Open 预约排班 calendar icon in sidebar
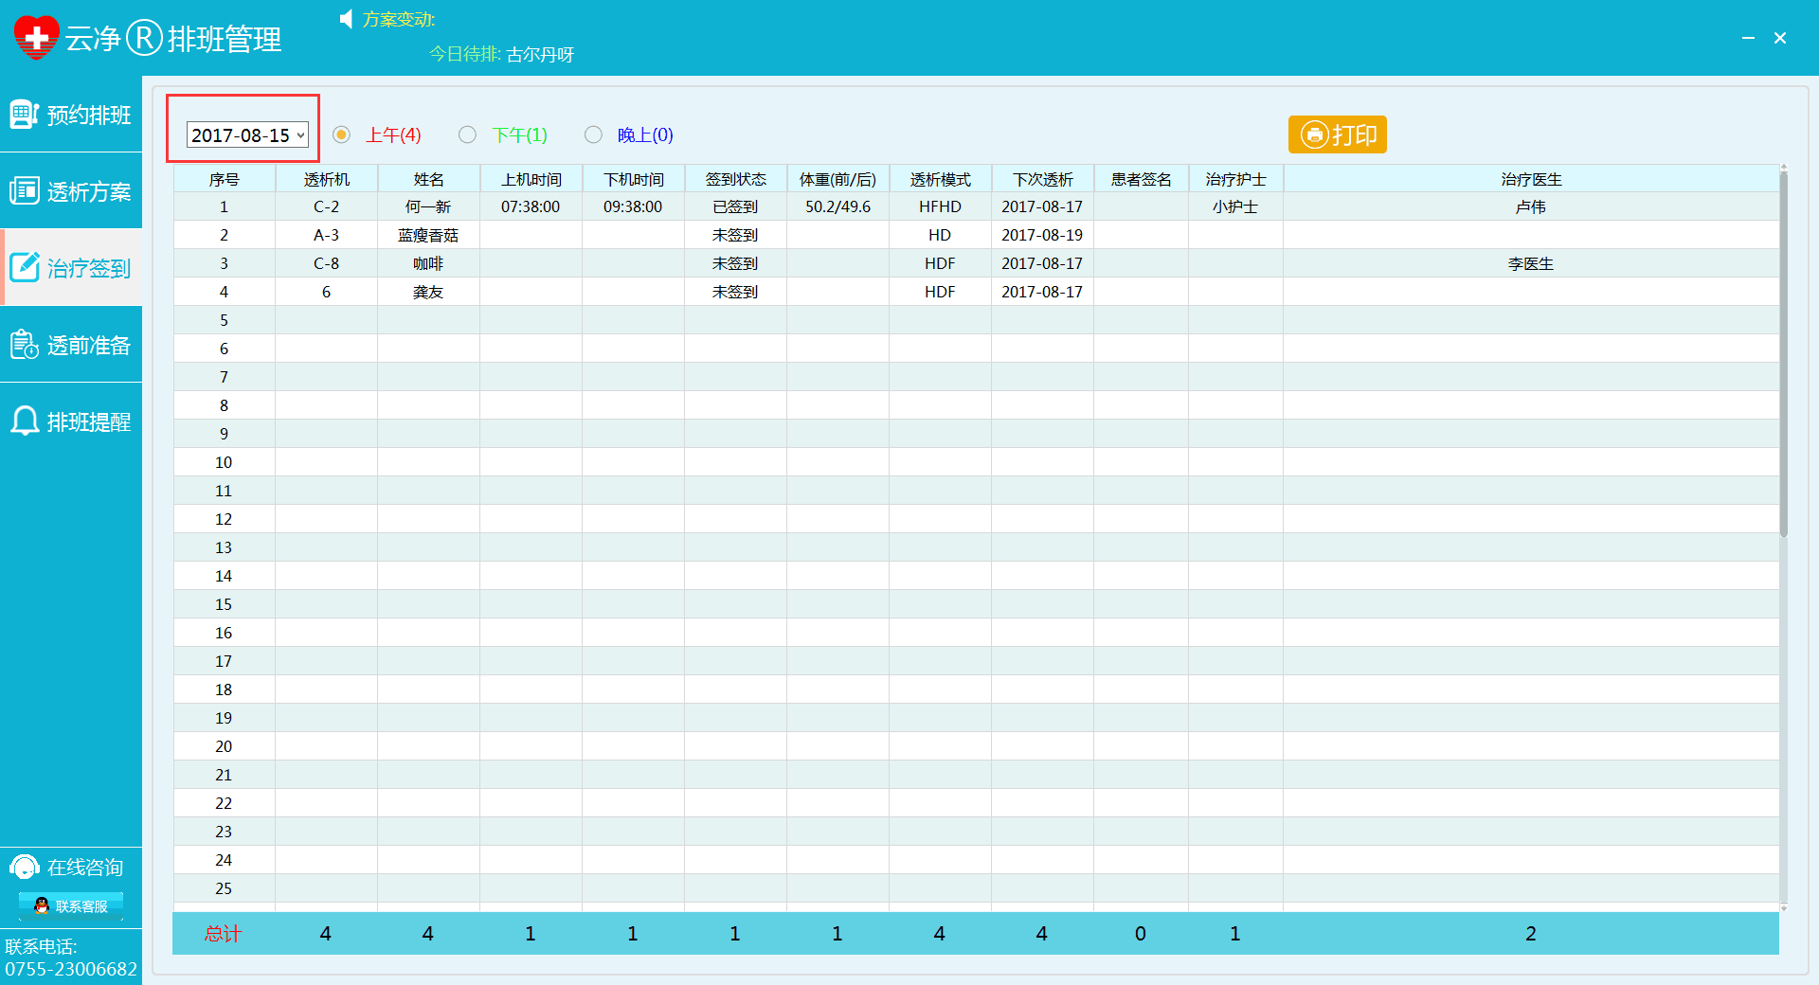The width and height of the screenshot is (1819, 985). 24,115
